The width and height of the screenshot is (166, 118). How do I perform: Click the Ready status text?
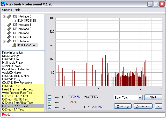tap(6, 115)
